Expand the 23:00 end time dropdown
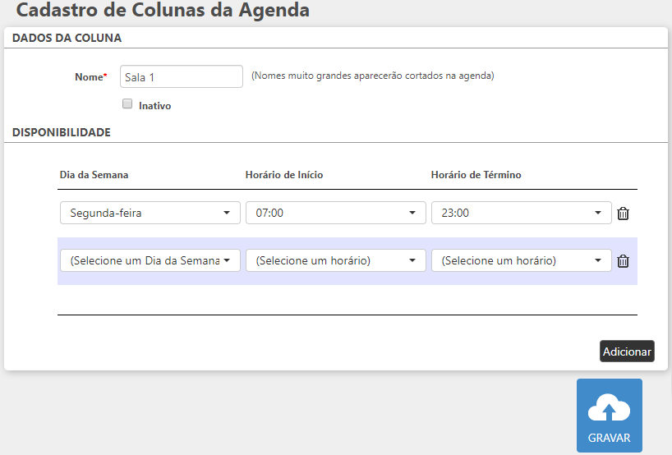The width and height of the screenshot is (672, 455). (x=521, y=213)
